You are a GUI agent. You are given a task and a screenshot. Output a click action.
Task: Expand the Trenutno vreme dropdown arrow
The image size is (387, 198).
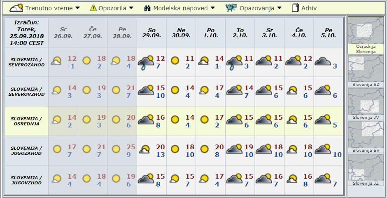77,8
